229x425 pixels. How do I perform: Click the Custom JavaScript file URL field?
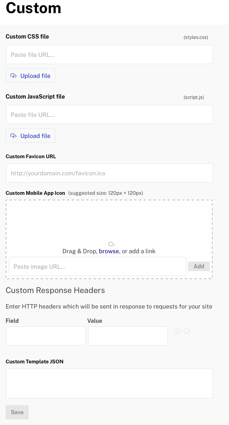110,114
